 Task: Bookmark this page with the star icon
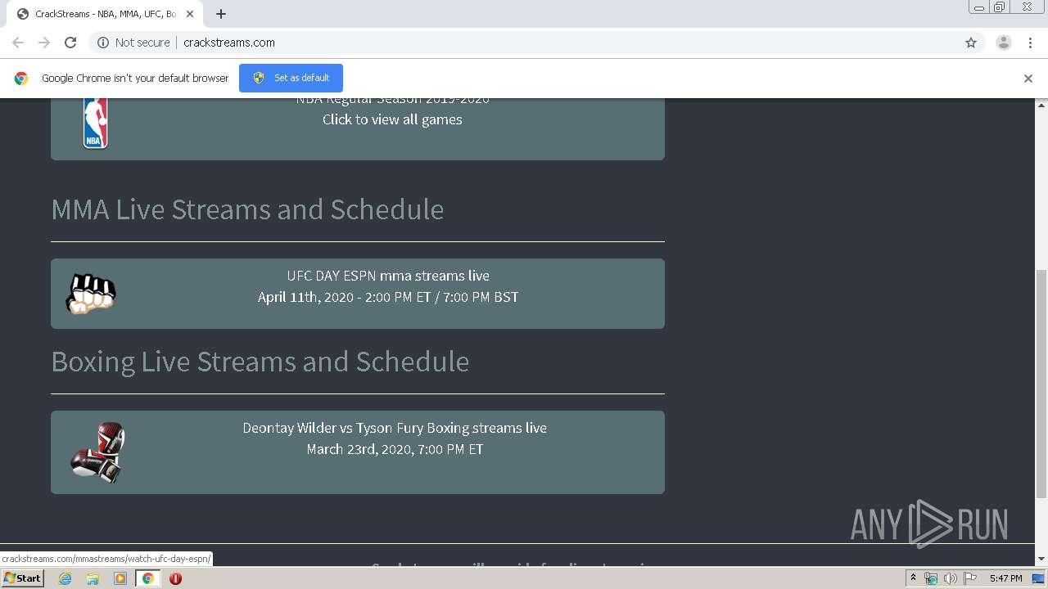[x=971, y=43]
